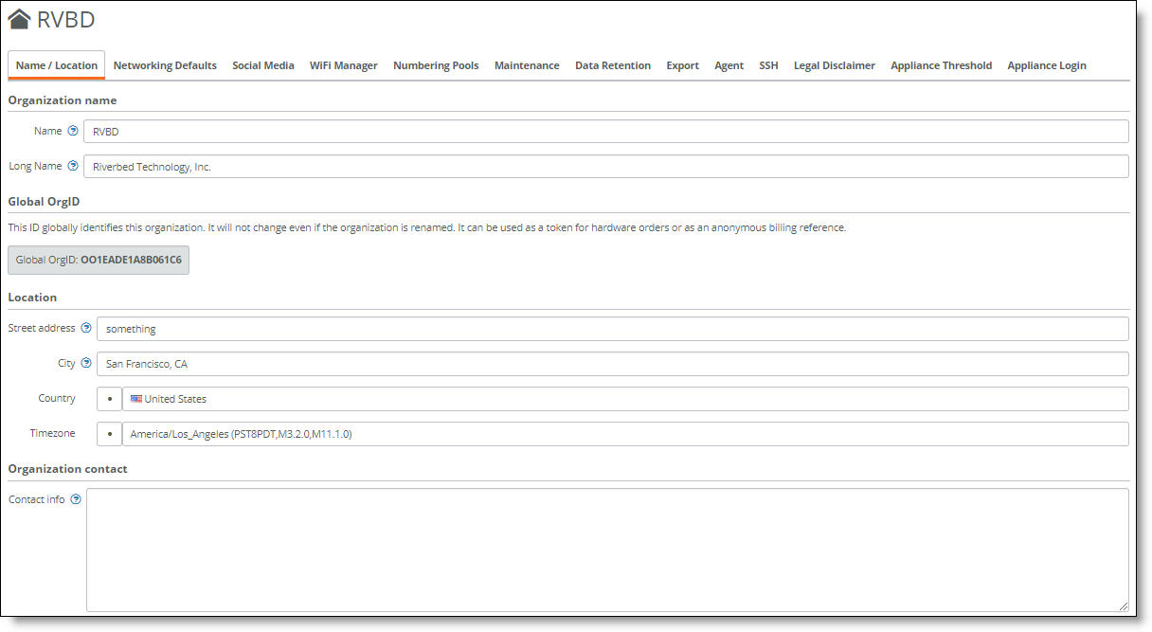Viewport: 1152px width, 632px height.
Task: Open the Data Retention tab
Action: coord(613,65)
